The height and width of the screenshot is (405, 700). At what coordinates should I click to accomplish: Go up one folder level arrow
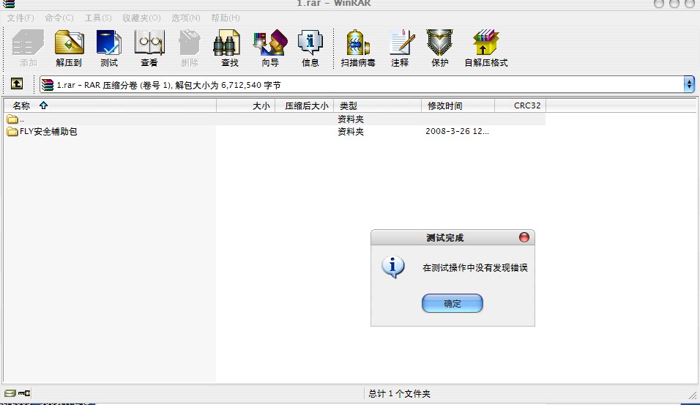(17, 83)
